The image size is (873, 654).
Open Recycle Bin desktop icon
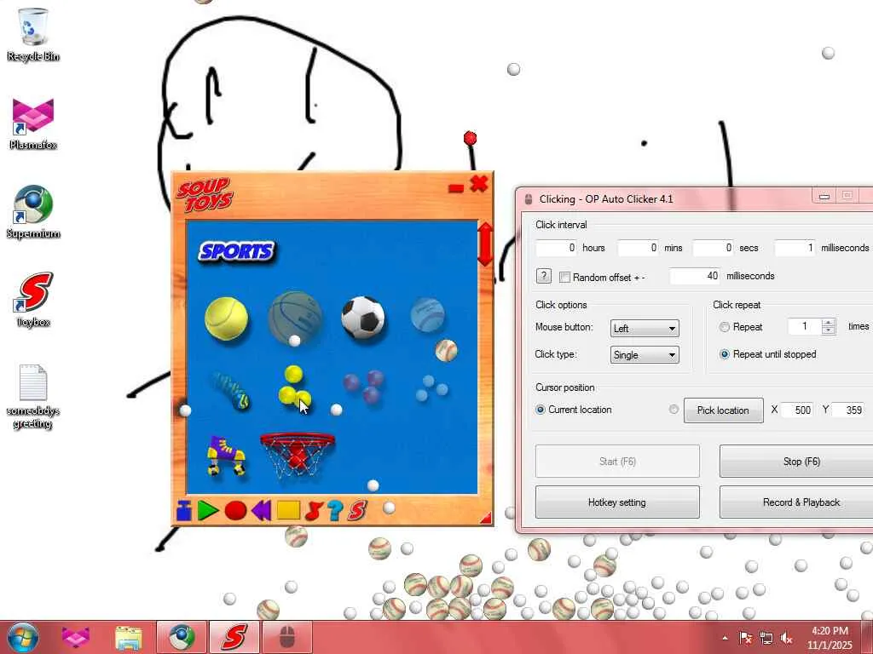(33, 35)
